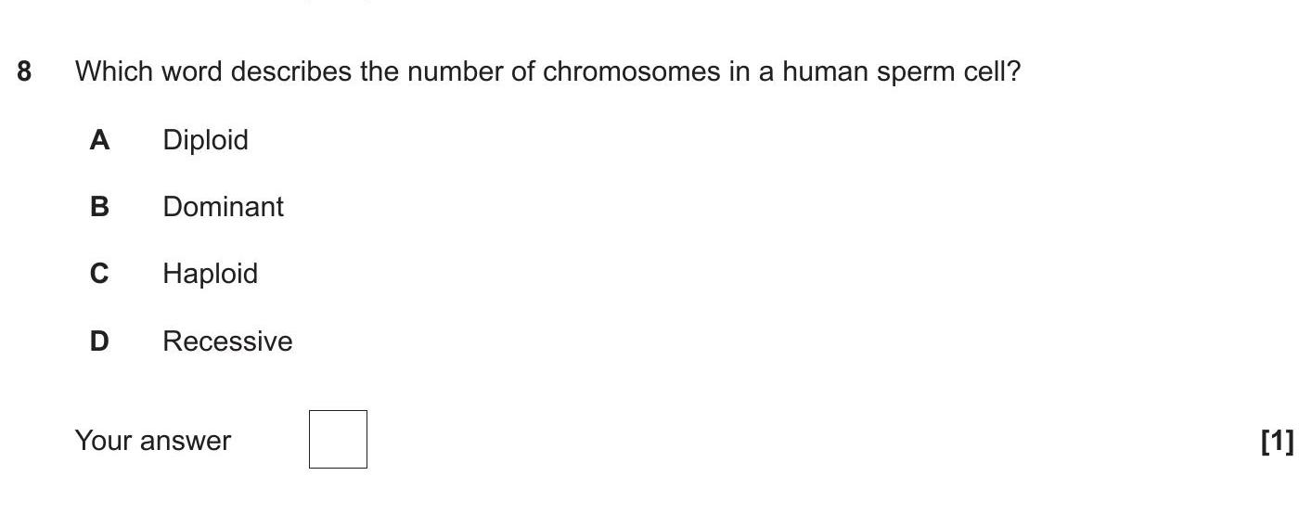Screen dimensions: 1312x527
Task: Select option letter B
Action: click(99, 207)
